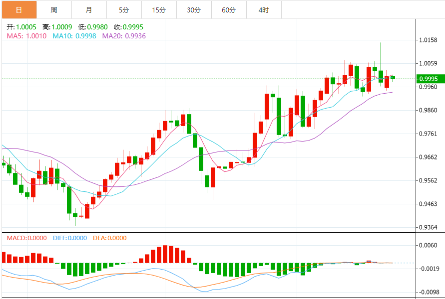This screenshot has width=445, height=299.
Task: Click the 0.9662 price axis label
Action: click(428, 157)
